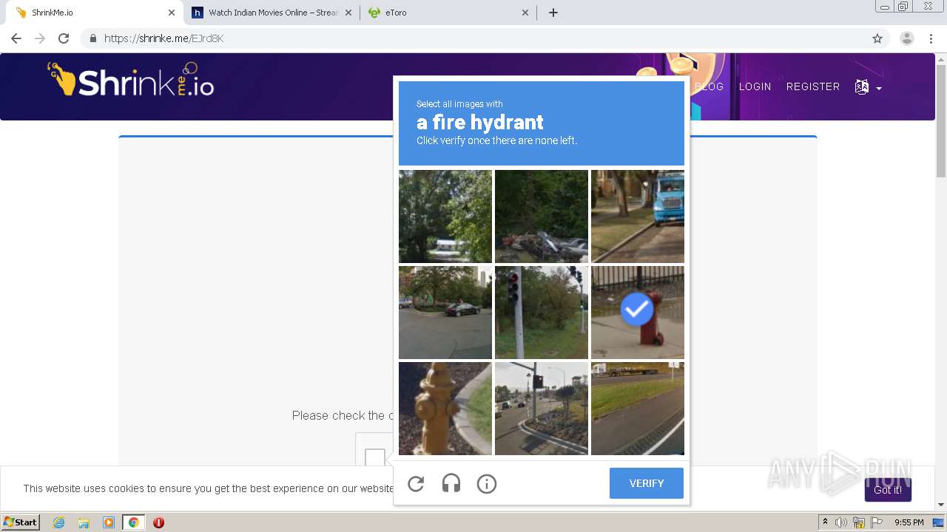Open media player from taskbar
Image resolution: width=947 pixels, height=532 pixels.
click(x=109, y=522)
